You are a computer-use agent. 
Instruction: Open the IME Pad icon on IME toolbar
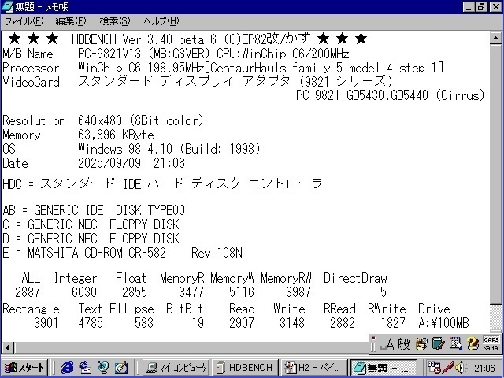coord(422,343)
